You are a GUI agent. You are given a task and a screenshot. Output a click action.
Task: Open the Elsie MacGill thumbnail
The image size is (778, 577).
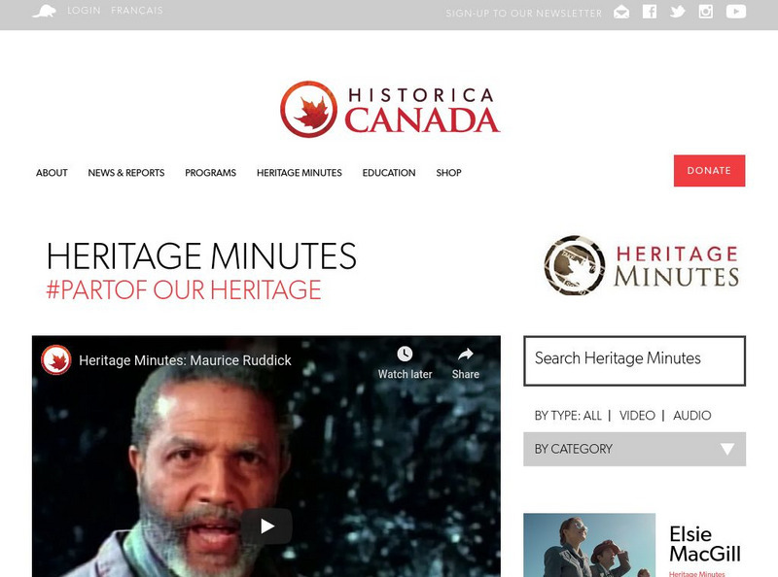[x=589, y=545]
